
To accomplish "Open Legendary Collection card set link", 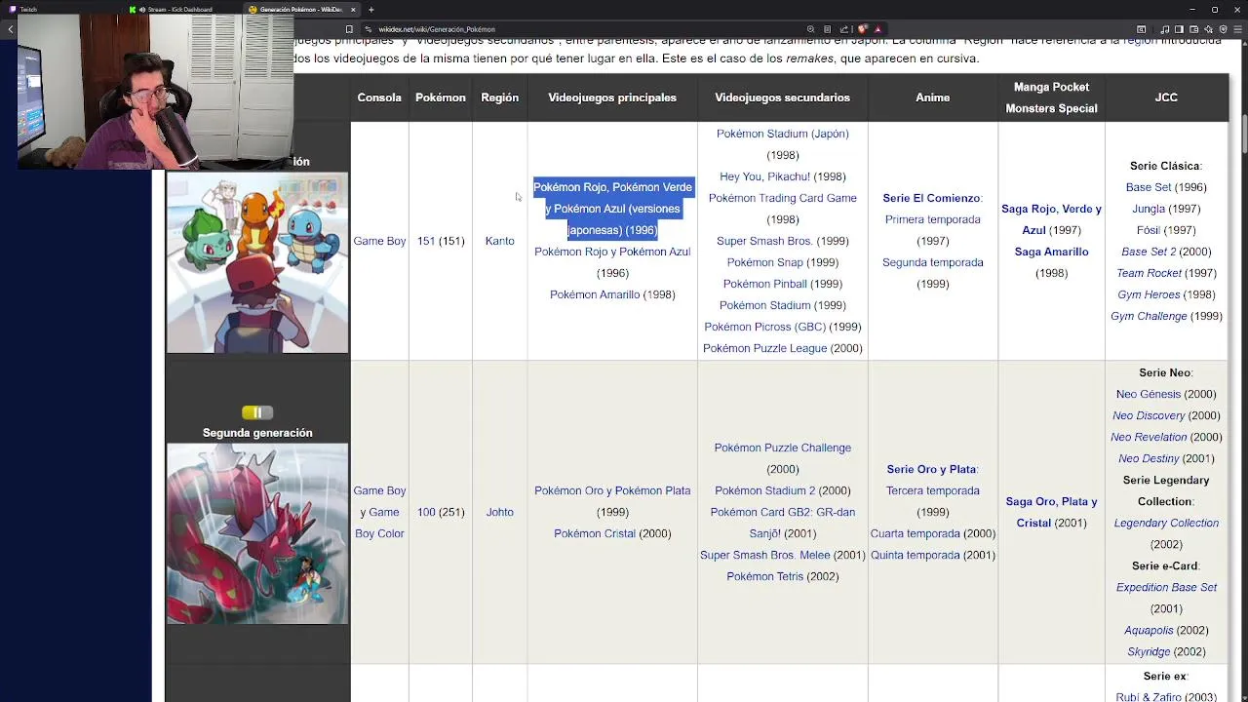I will [1166, 523].
